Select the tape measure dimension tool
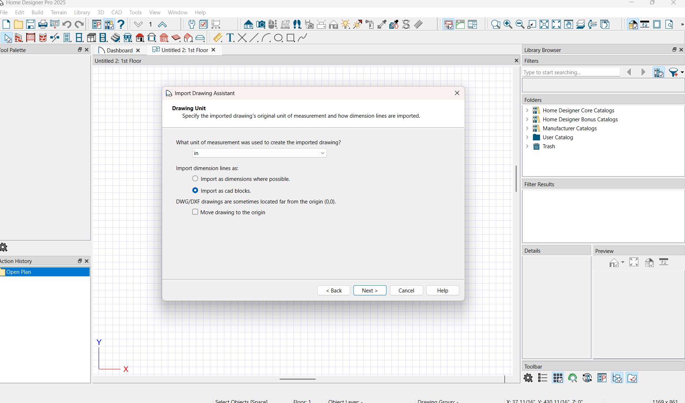685x403 pixels. 217,38
